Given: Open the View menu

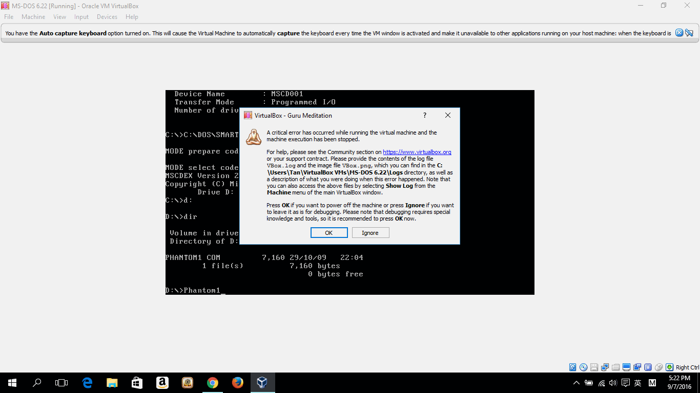Looking at the screenshot, I should click(60, 17).
